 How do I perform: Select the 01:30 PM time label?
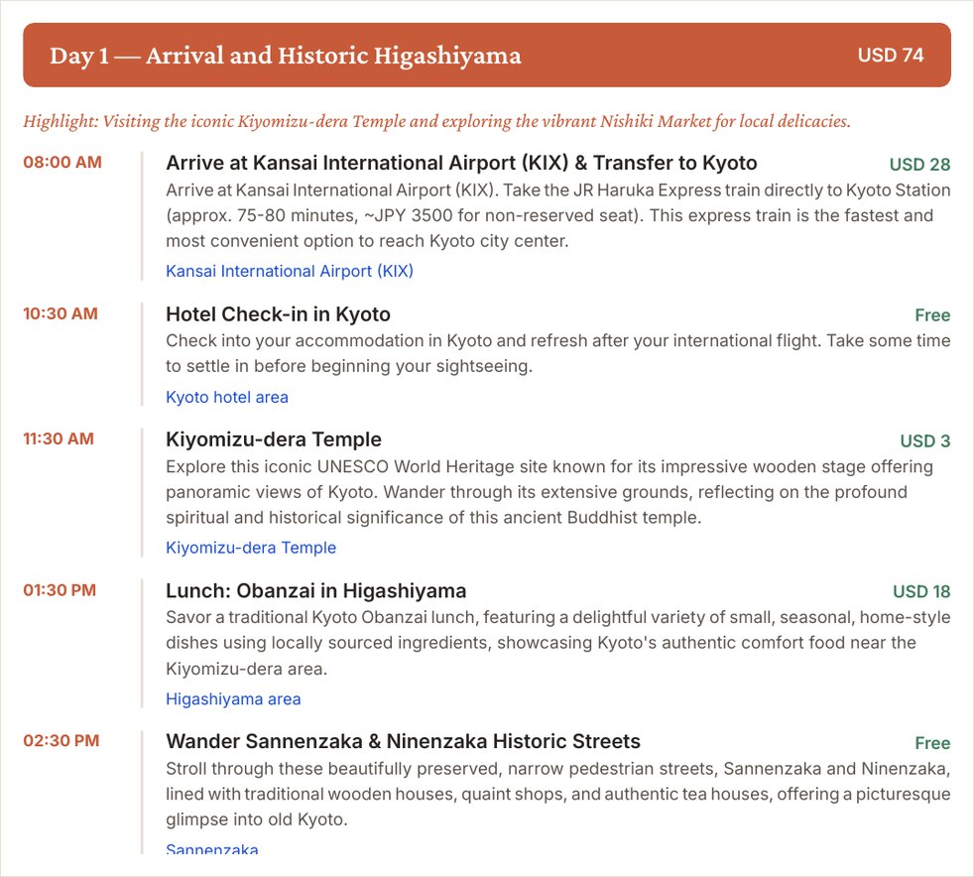point(60,590)
